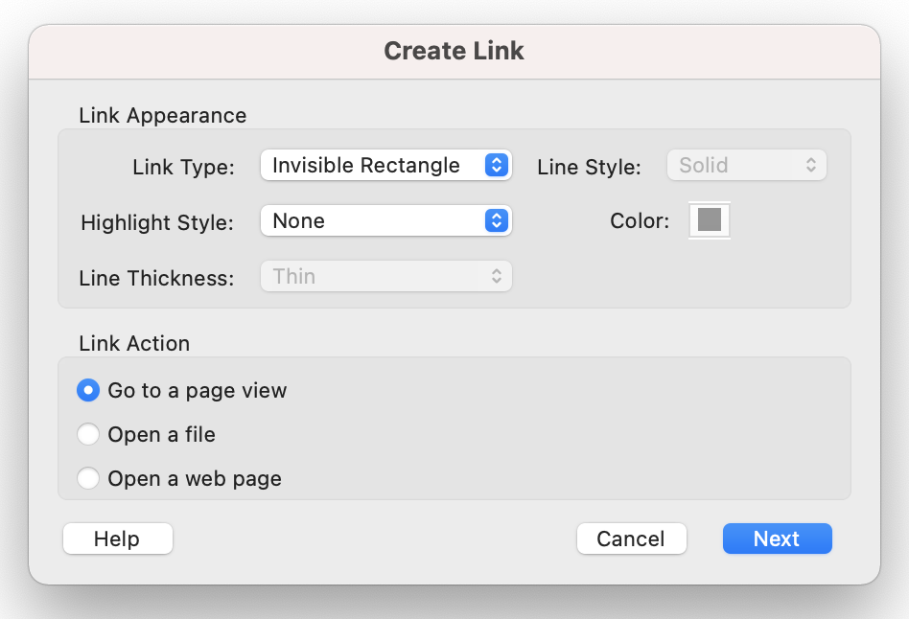Viewport: 909px width, 619px height.
Task: Select the 'Go to a page view' radio button
Action: coord(88,390)
